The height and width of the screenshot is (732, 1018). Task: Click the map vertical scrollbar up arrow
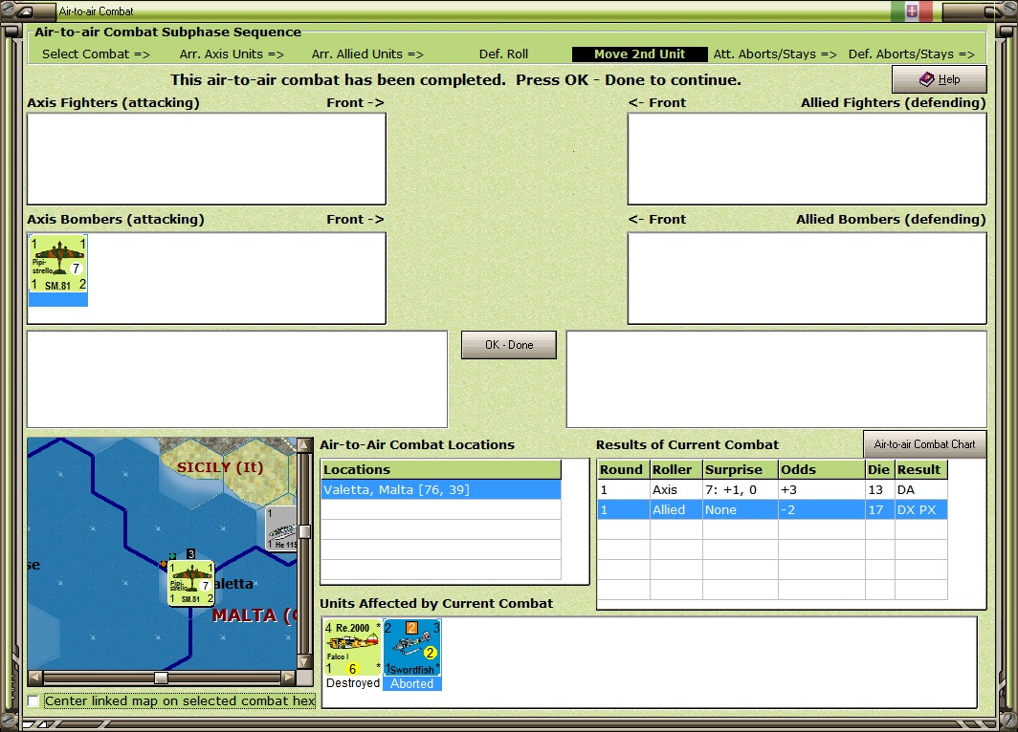pos(303,446)
